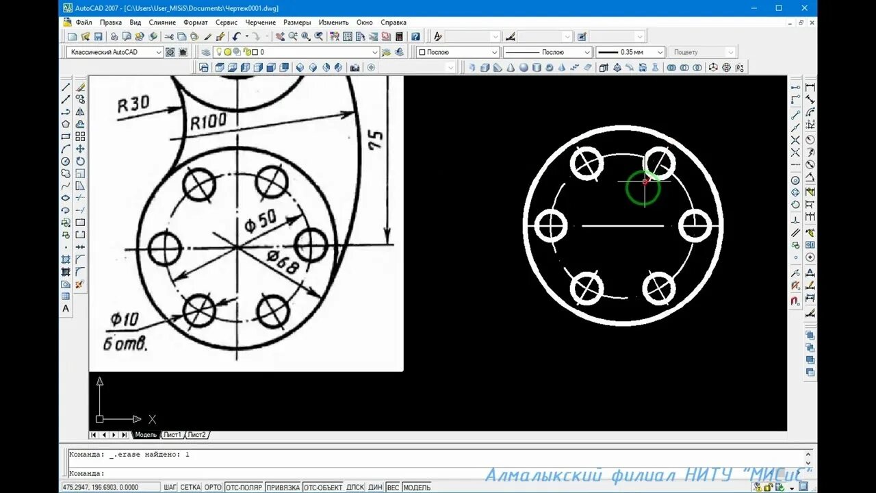Select the Hatch tool
The image size is (876, 493).
pyautogui.click(x=66, y=260)
